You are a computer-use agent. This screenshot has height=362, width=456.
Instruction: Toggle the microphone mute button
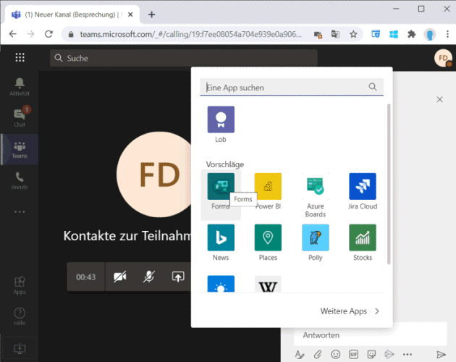(148, 277)
